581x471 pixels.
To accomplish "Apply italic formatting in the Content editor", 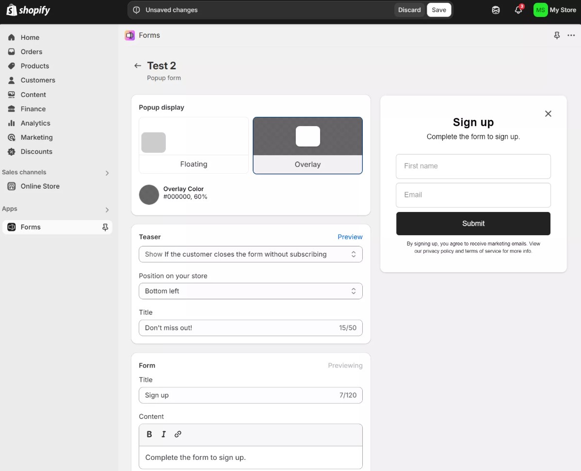I will click(x=163, y=434).
